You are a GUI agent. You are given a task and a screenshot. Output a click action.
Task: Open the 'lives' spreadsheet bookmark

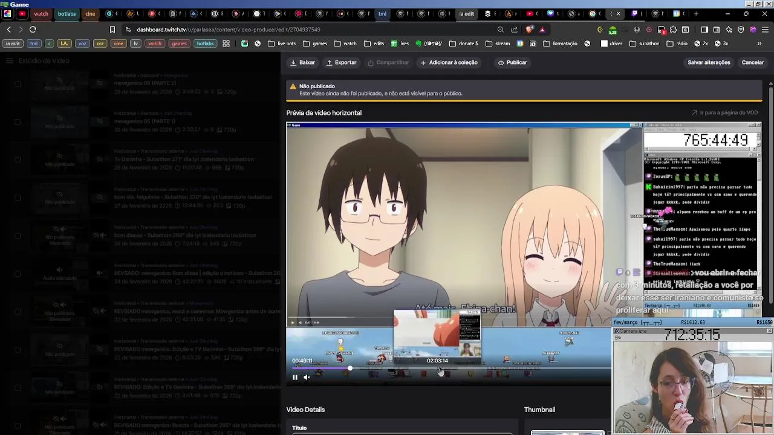(400, 43)
